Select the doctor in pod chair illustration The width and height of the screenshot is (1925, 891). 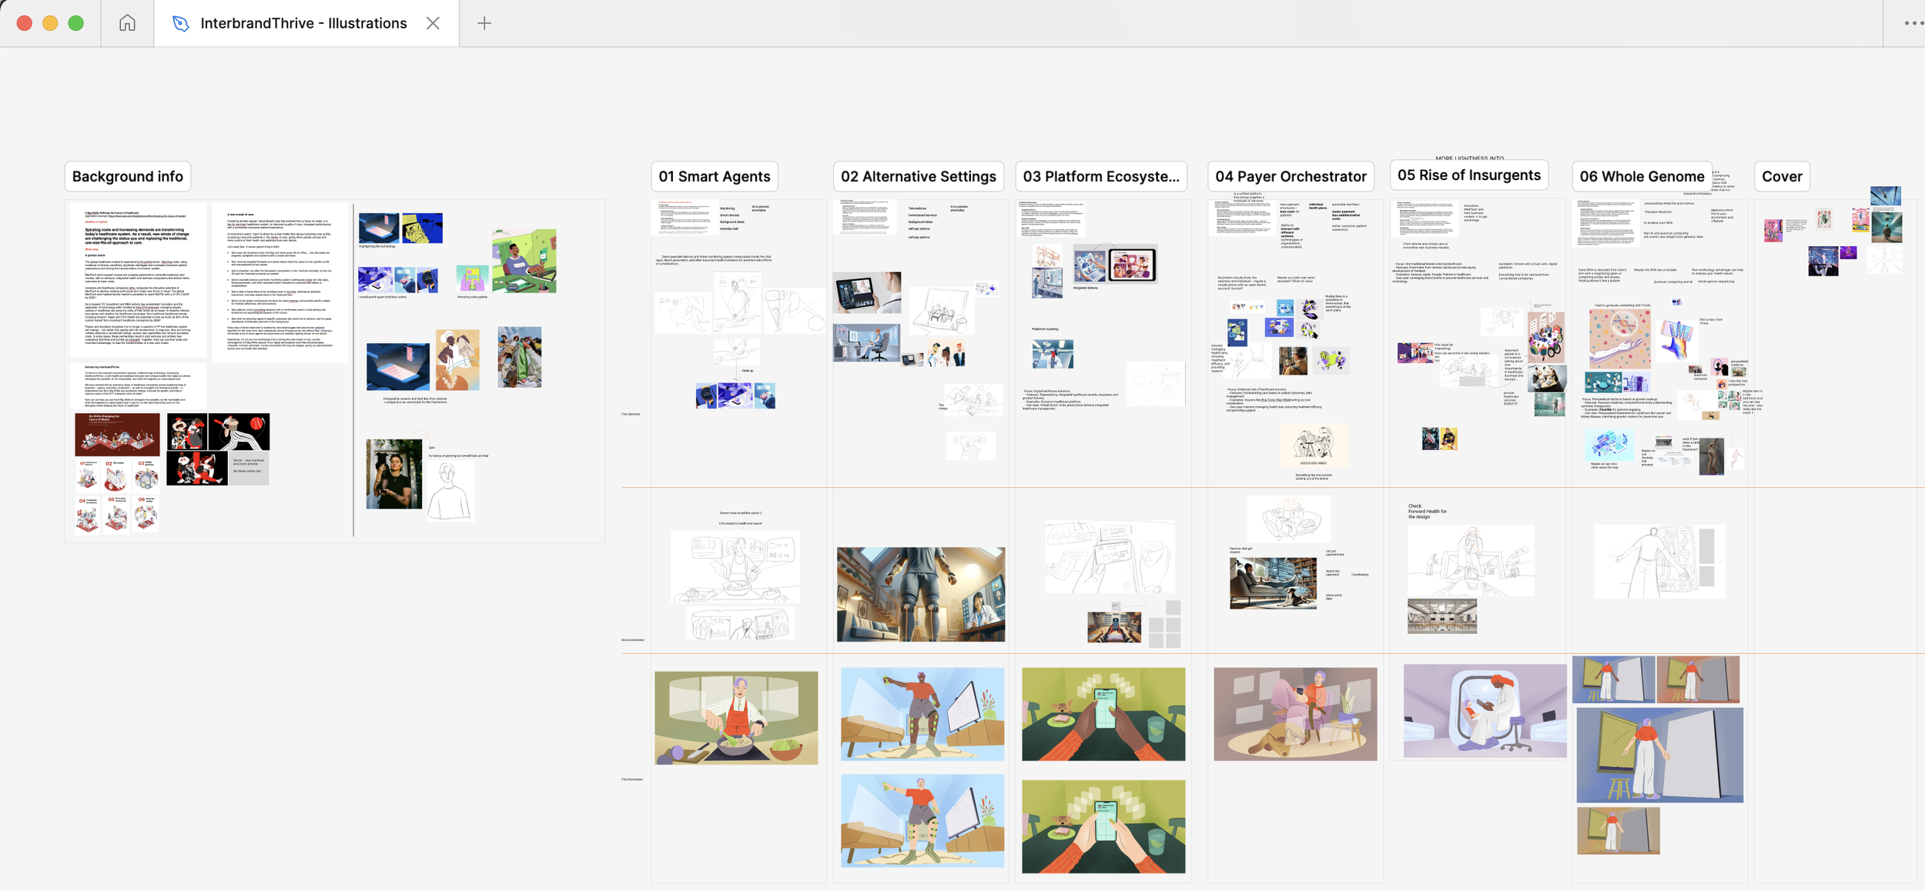(x=1484, y=710)
